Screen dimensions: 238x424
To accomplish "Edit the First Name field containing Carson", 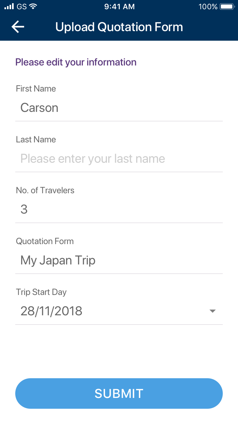I will click(x=119, y=108).
